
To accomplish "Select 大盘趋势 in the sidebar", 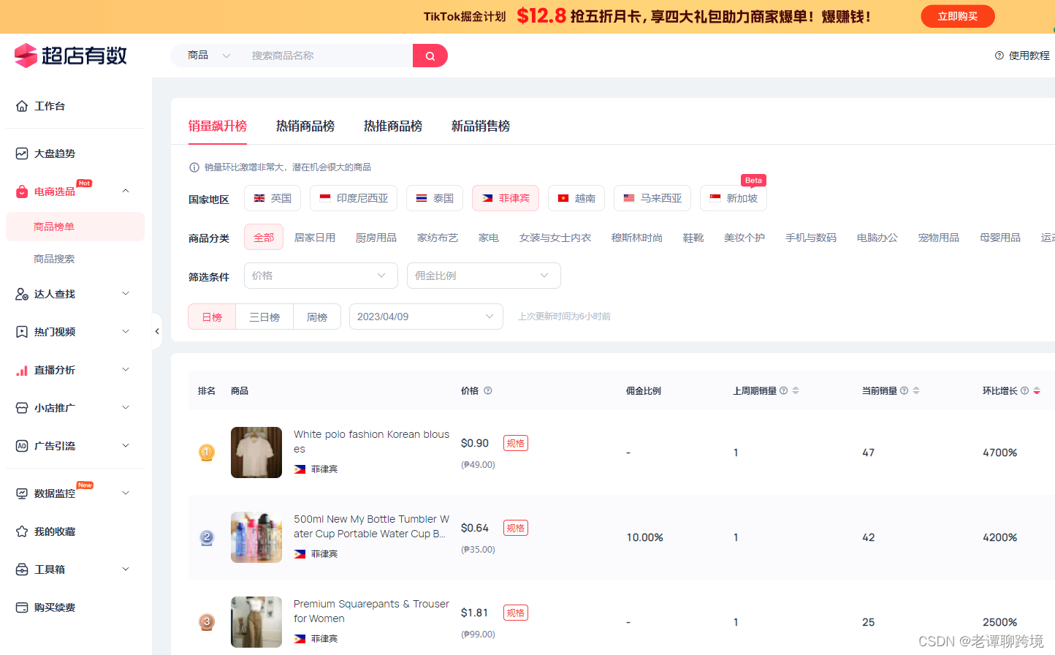I will click(x=55, y=153).
